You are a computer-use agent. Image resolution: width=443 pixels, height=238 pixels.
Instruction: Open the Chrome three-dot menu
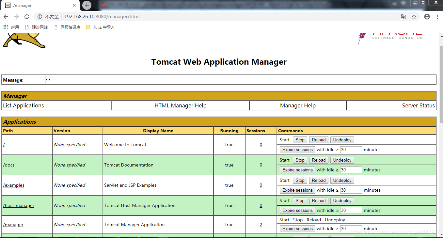437,17
